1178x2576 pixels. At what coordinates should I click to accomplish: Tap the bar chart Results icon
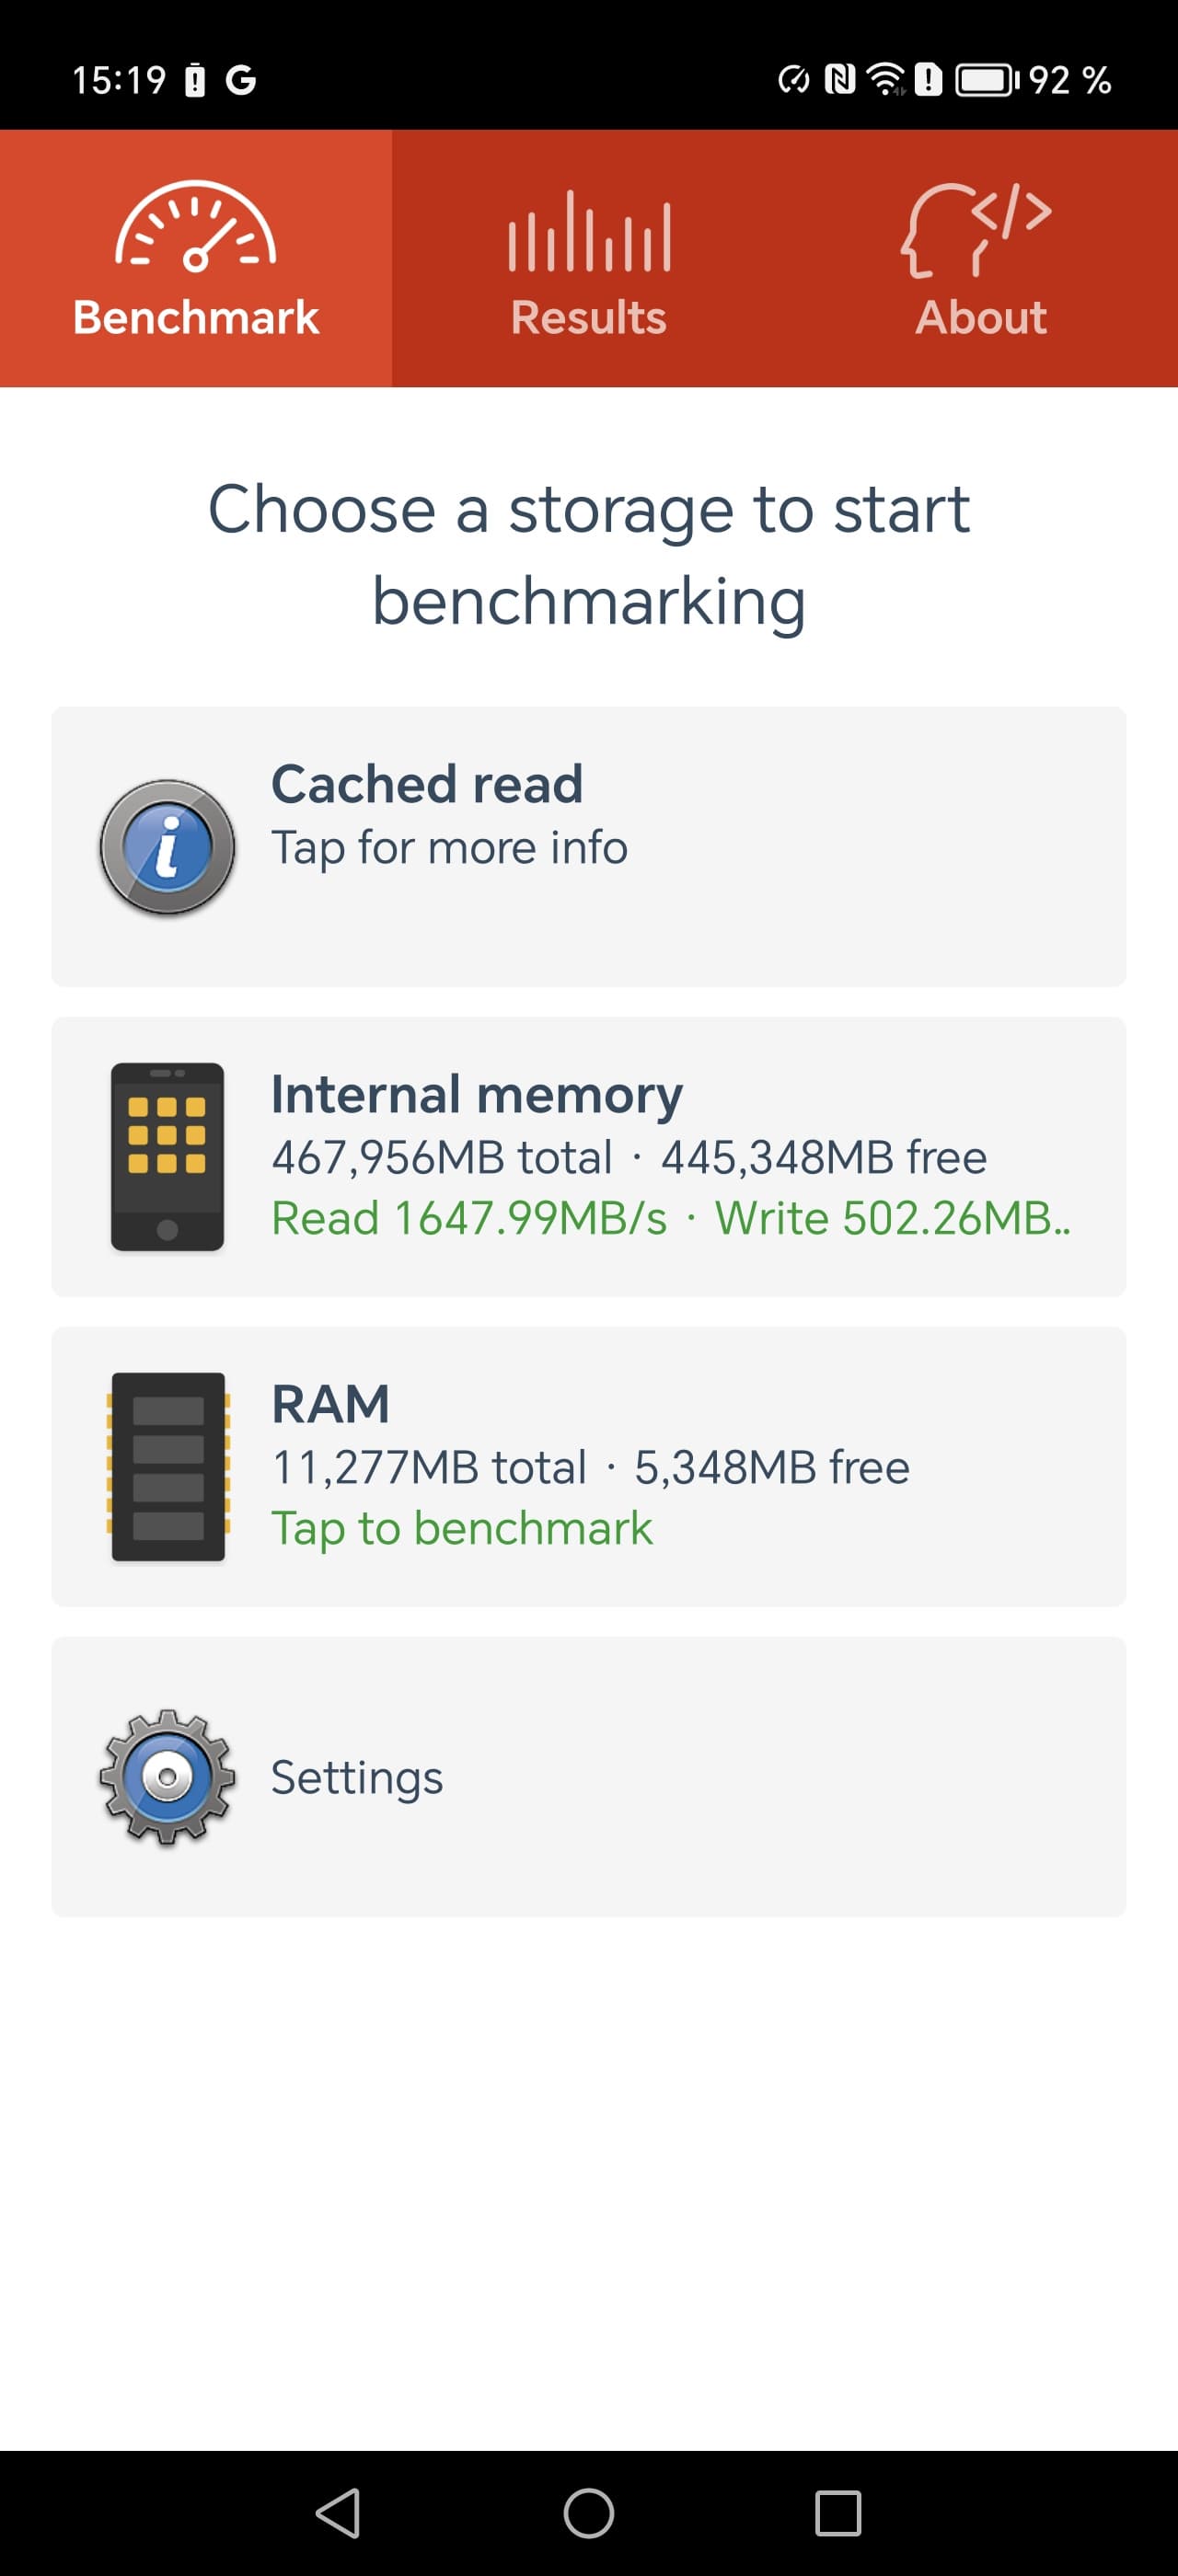pos(589,232)
